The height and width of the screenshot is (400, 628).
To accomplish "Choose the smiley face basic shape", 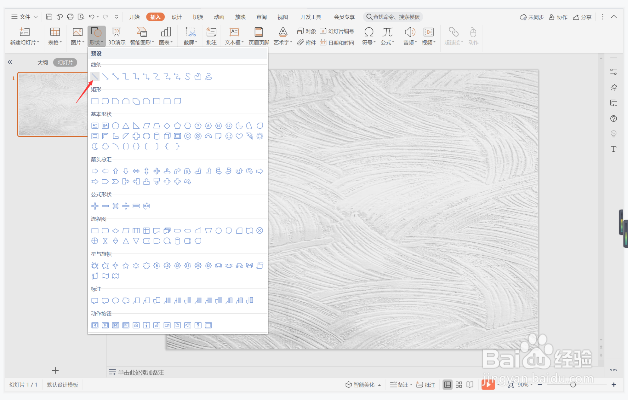I will 229,136.
